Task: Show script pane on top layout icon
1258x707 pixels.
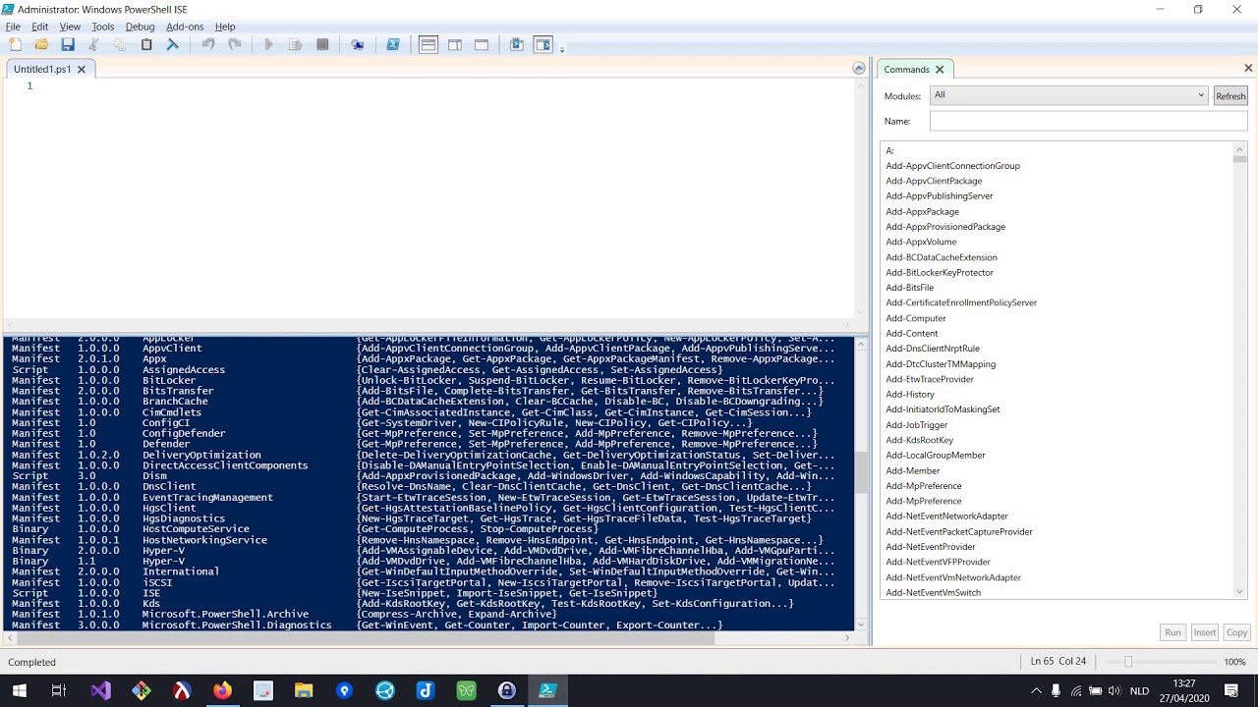Action: [429, 44]
